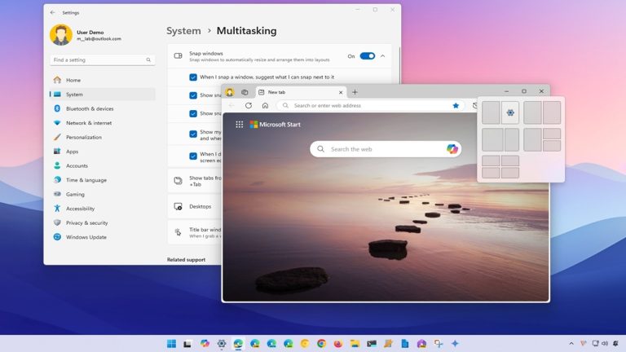Launch Firefox from the taskbar
This screenshot has width=626, height=352.
(338, 344)
